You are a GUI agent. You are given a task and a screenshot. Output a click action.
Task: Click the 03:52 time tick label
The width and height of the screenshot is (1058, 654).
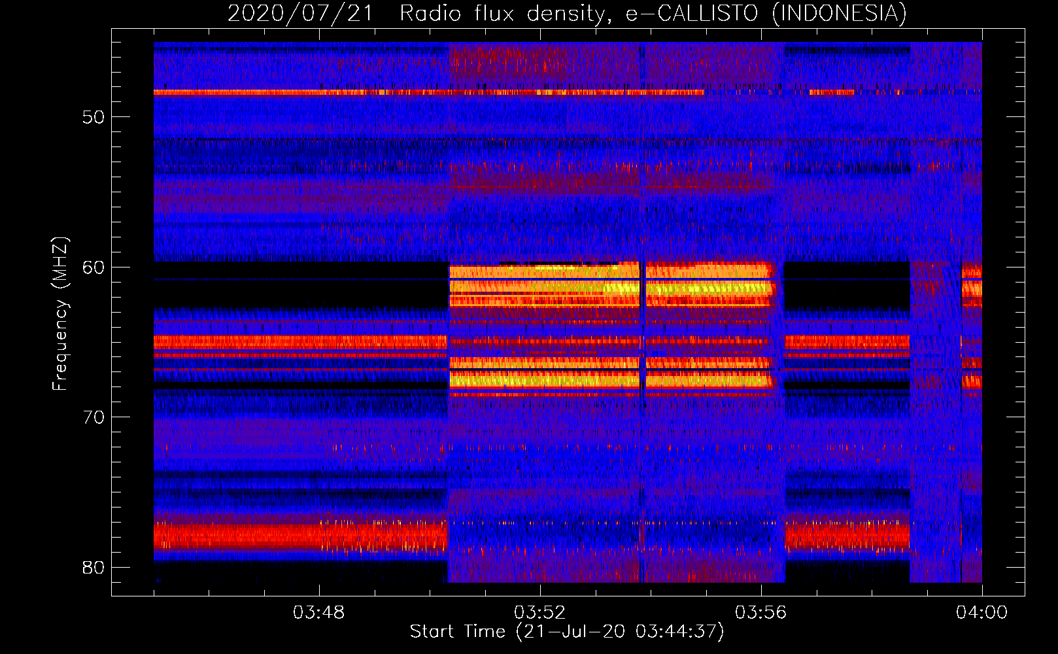(x=540, y=613)
